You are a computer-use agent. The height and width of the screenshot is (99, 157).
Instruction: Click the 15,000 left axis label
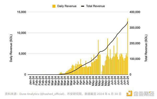[21, 12]
